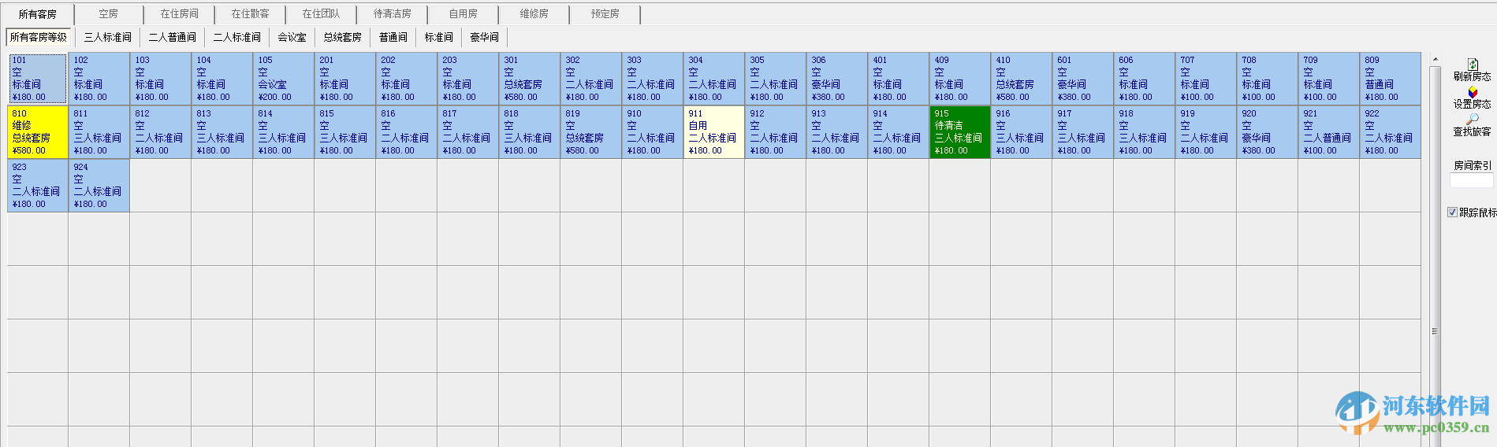Filter by 二人普通间 room type
This screenshot has height=447, width=1497.
(173, 37)
